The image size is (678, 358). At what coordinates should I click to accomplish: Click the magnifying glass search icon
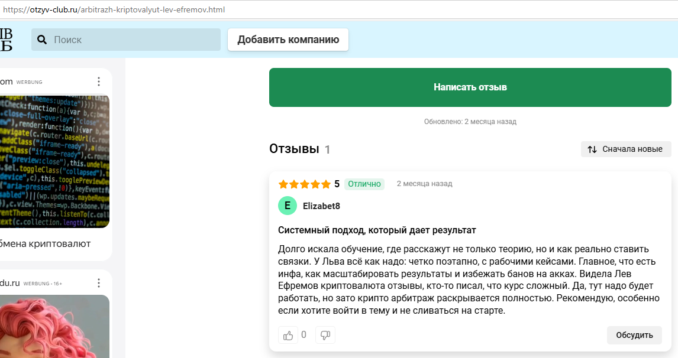click(x=42, y=40)
